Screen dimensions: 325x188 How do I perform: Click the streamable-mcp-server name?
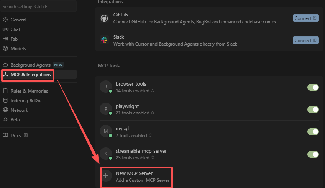click(x=141, y=151)
